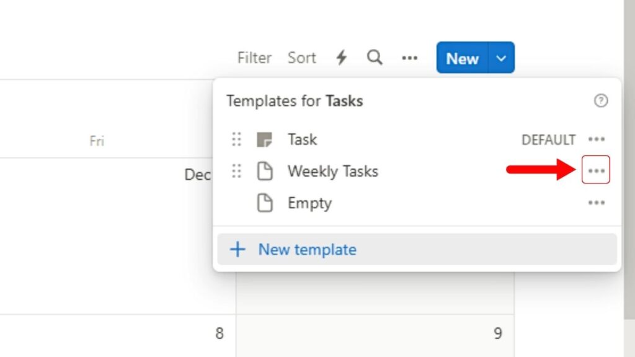Viewport: 635px width, 357px height.
Task: Open the Task template three-dots menu
Action: tap(597, 139)
